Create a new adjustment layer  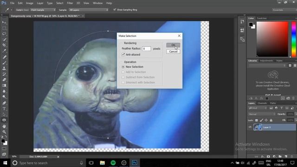[x=274, y=157]
